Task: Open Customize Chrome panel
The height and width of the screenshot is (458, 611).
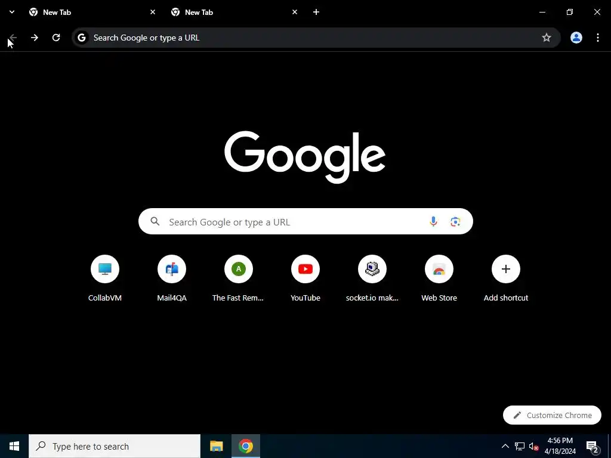Action: pos(552,415)
